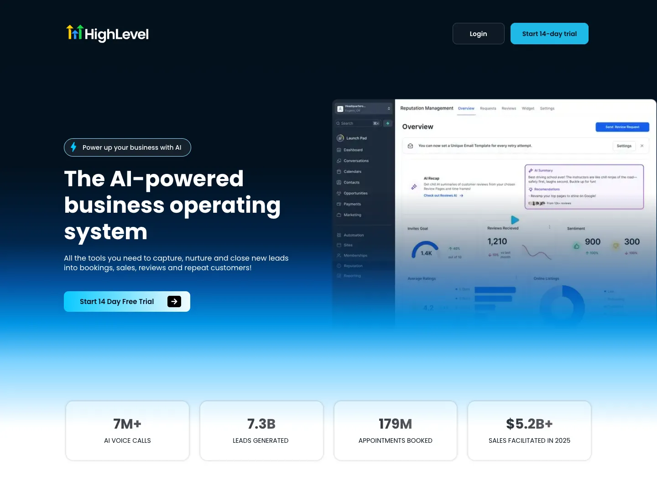Click the green quick-action bolt icon beside Search
The image size is (657, 493).
coord(388,123)
